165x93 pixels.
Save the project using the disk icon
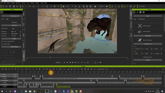pyautogui.click(x=10, y=6)
